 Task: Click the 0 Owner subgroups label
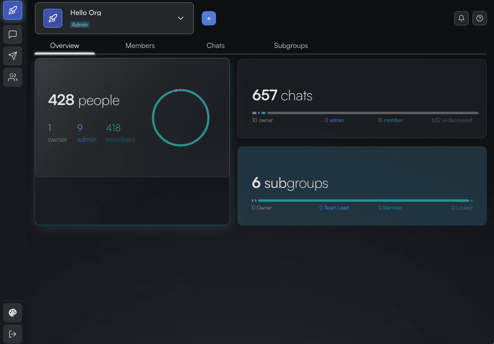tap(262, 208)
